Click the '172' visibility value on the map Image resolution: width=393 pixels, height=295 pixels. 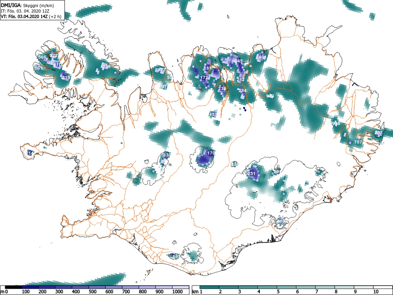204,77
